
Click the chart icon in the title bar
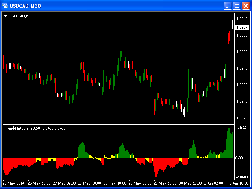point(6,6)
